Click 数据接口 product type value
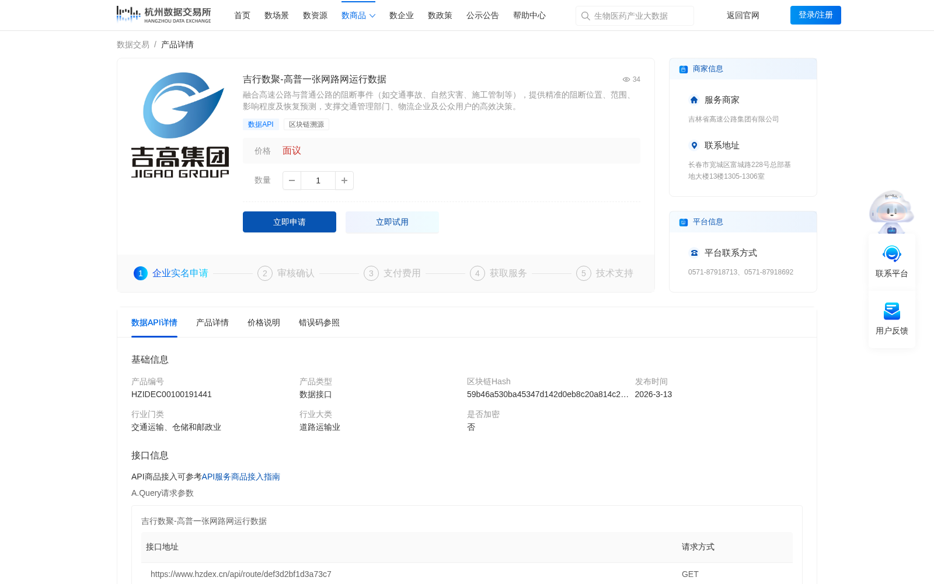Viewport: 934px width, 584px height. (316, 394)
